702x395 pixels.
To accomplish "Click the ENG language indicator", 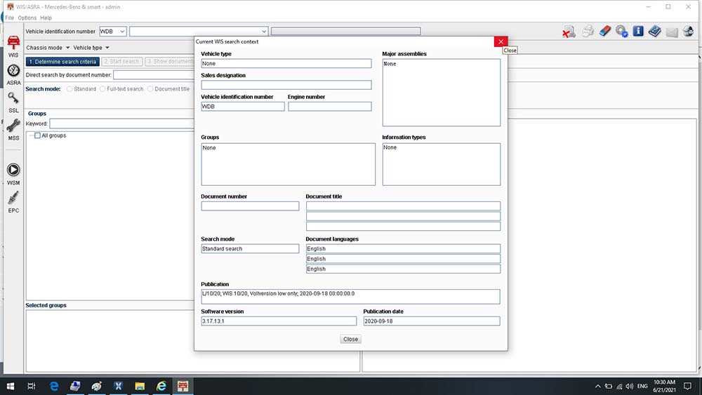I will pos(642,386).
